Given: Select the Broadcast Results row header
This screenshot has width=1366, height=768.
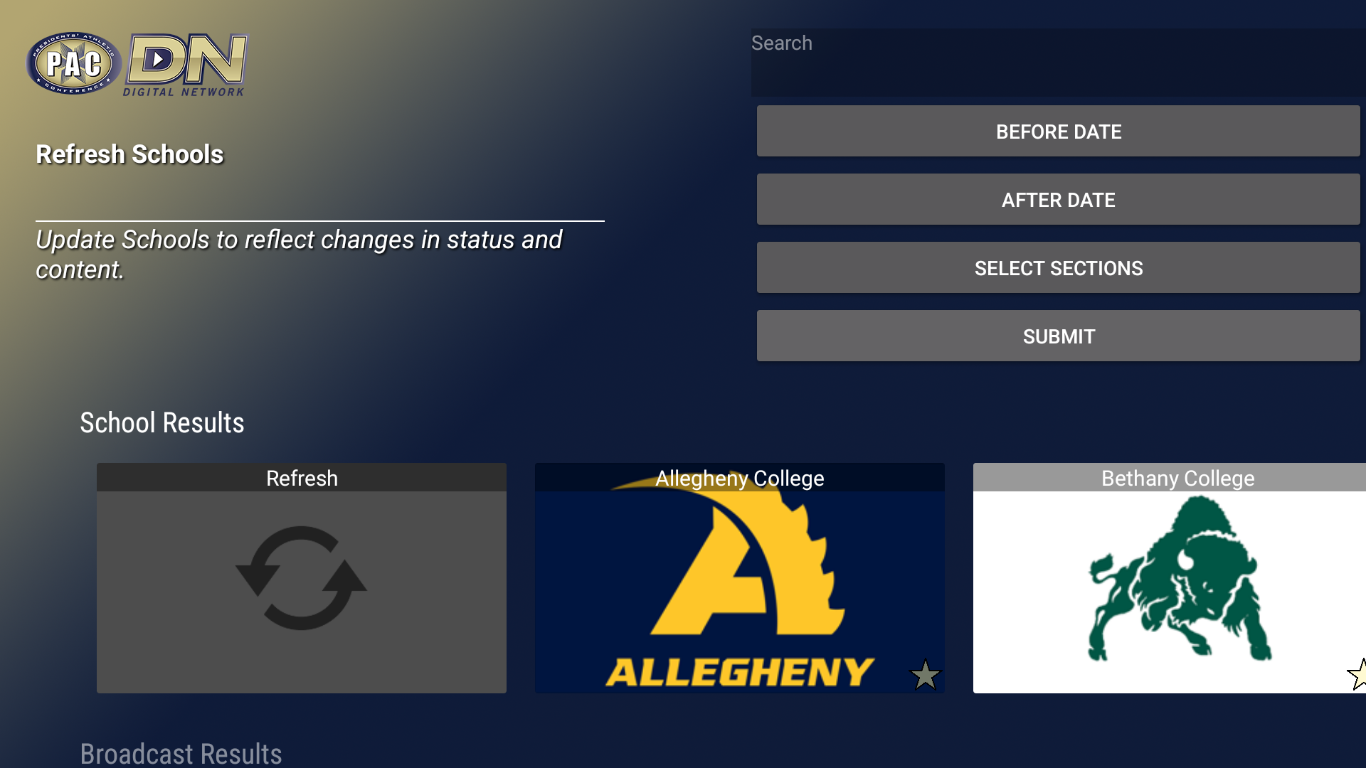Looking at the screenshot, I should point(181,753).
